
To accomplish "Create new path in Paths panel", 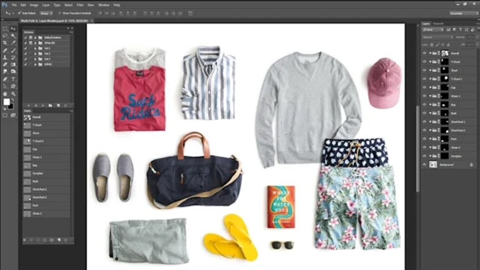I will [59, 240].
